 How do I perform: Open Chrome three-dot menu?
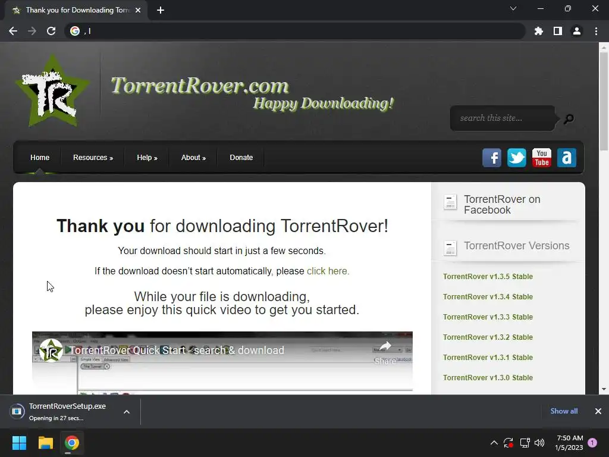pyautogui.click(x=596, y=31)
